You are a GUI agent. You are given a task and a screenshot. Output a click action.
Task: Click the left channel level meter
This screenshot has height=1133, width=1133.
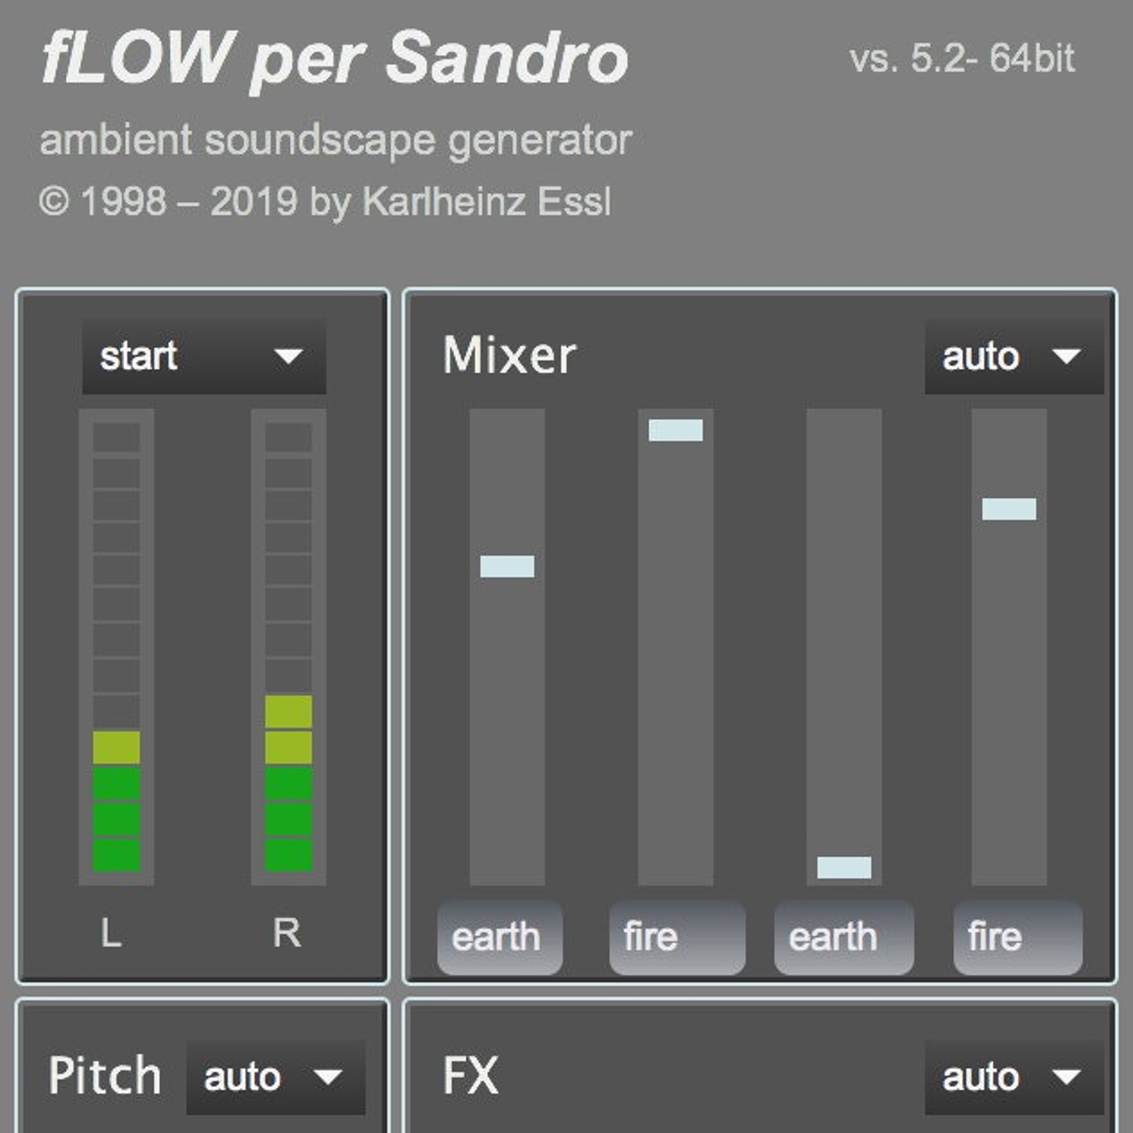click(x=117, y=647)
